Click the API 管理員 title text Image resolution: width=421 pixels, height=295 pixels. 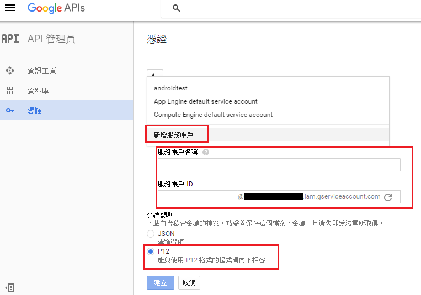[x=51, y=39]
